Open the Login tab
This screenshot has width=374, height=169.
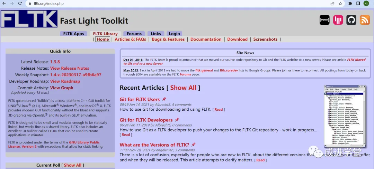174,34
